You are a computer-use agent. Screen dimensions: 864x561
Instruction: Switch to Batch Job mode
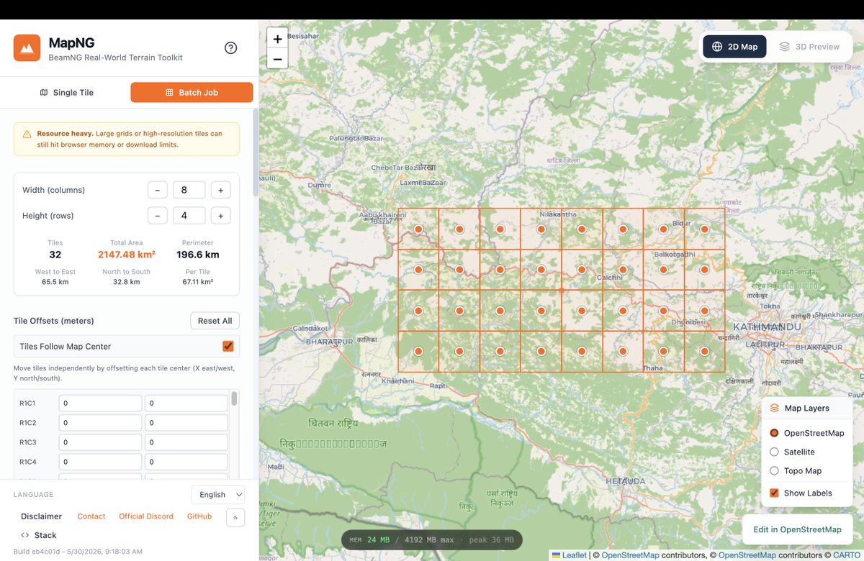[x=192, y=92]
